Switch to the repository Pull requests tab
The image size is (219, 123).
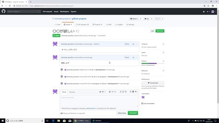[82, 25]
